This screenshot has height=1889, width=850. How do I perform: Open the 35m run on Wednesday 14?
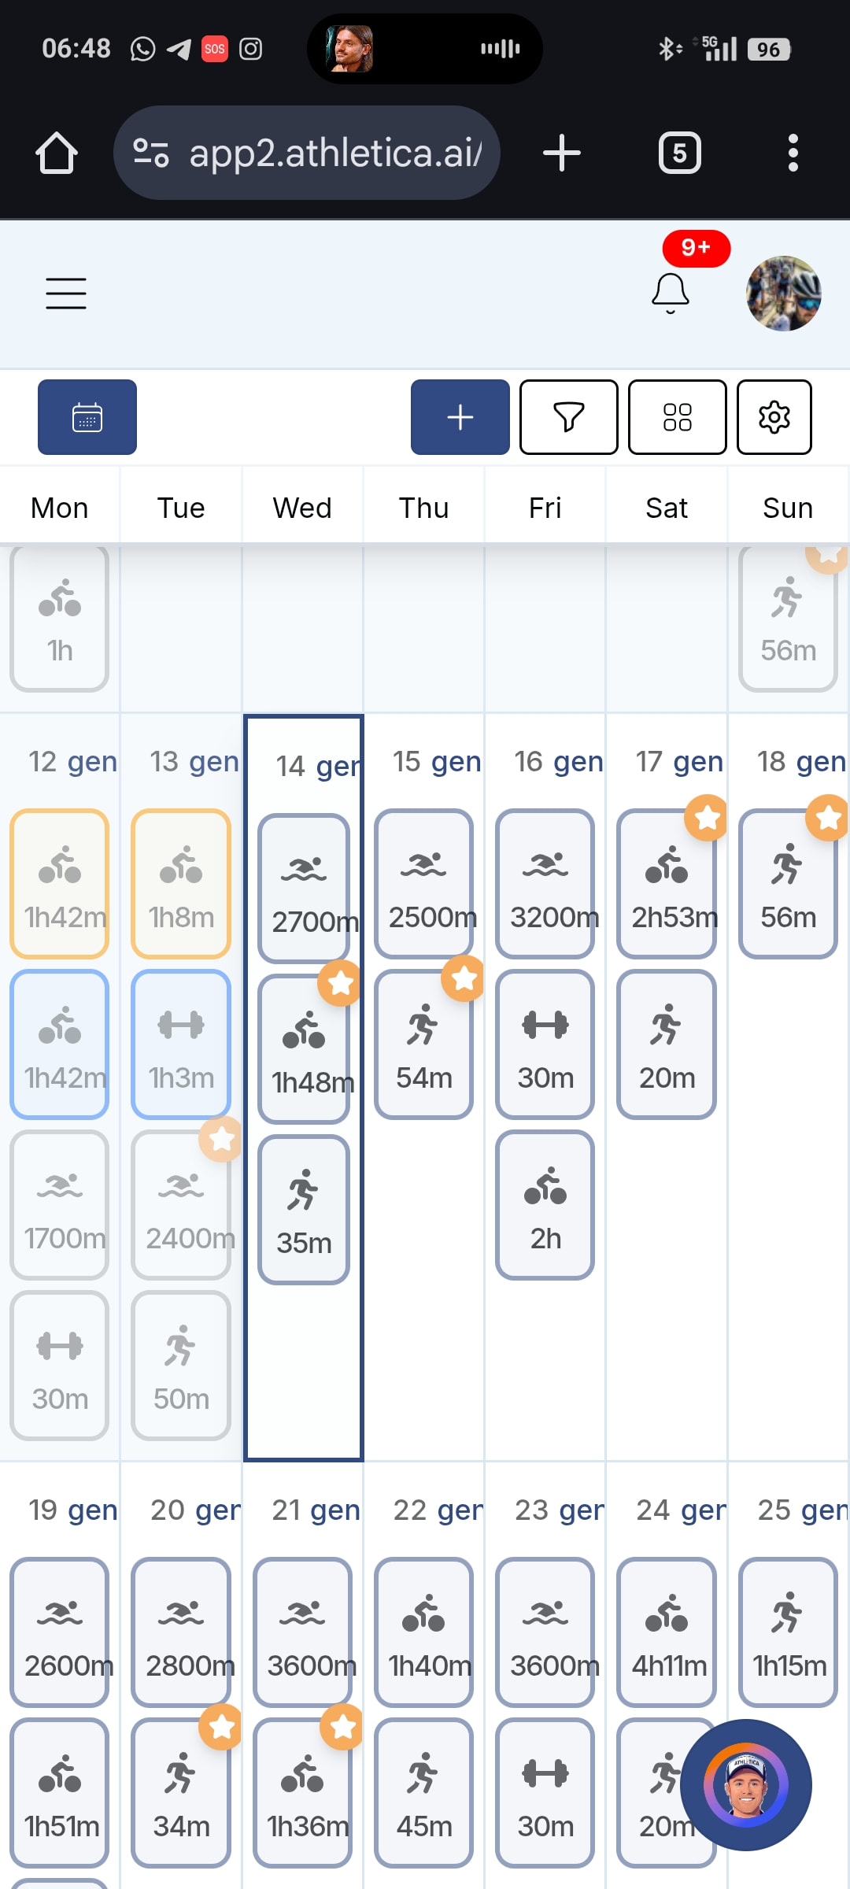304,1209
